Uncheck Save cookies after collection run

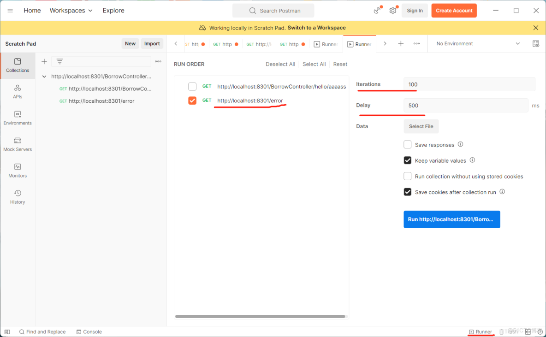408,192
